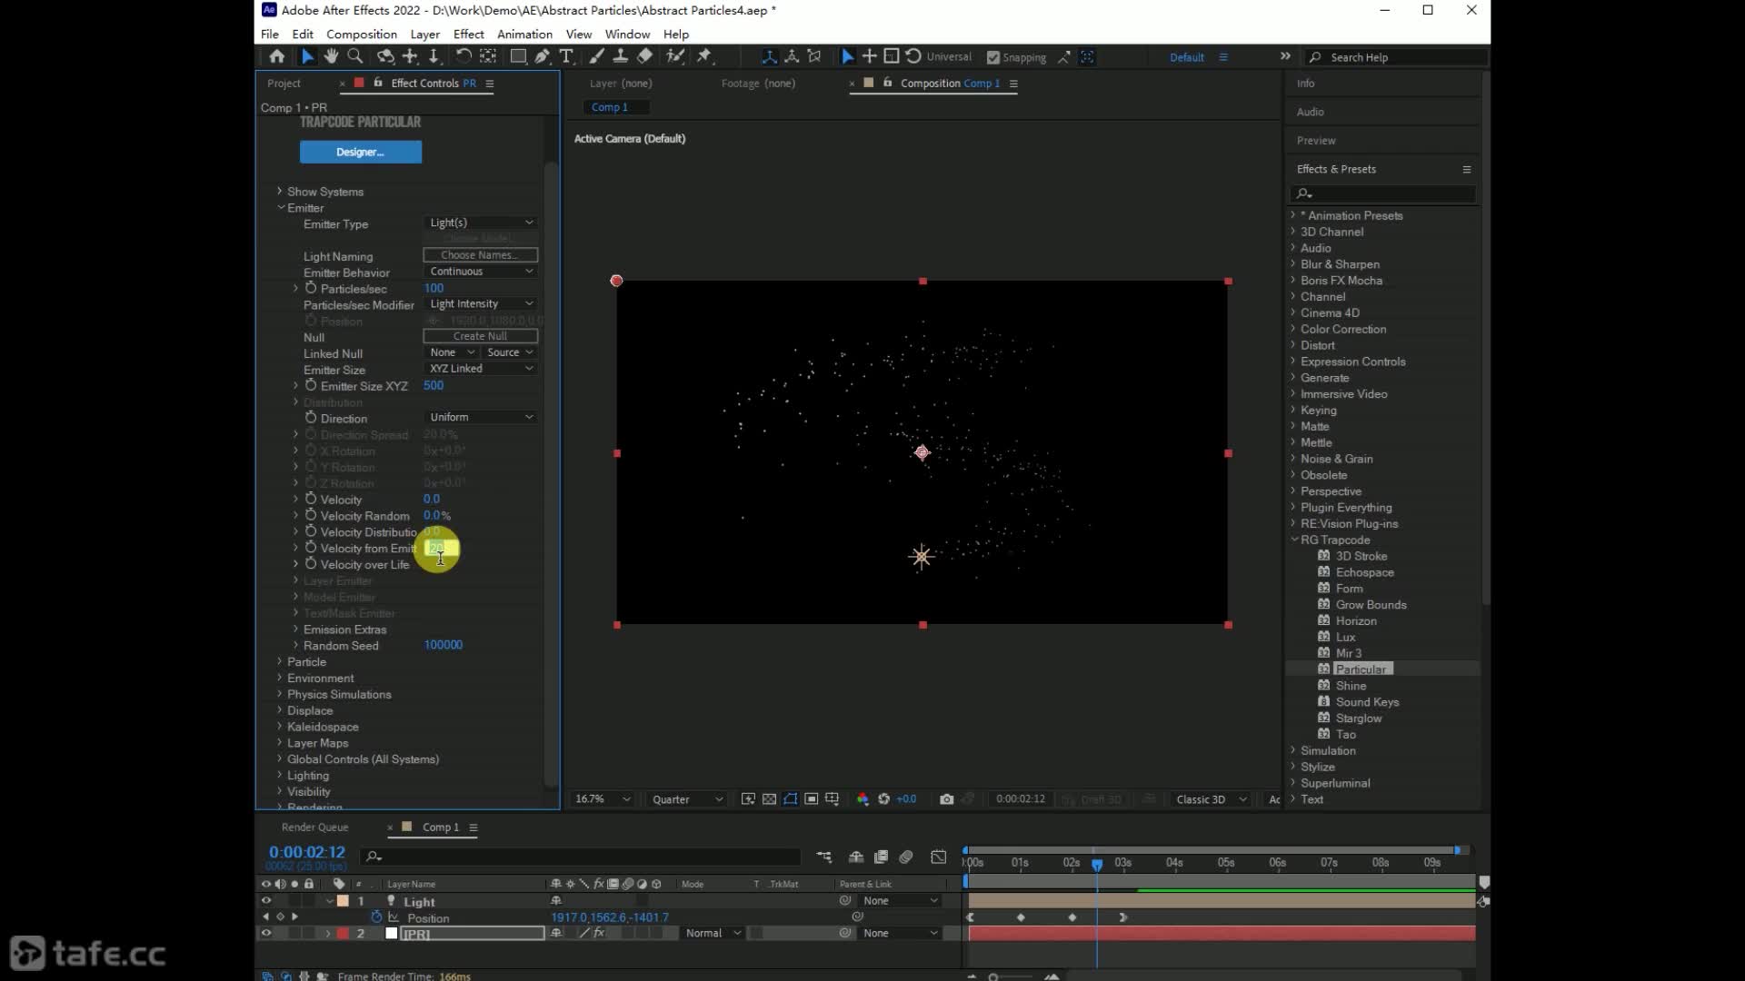Open Emitter Size XYZ Linked dropdown
This screenshot has width=1745, height=981.
click(x=481, y=369)
